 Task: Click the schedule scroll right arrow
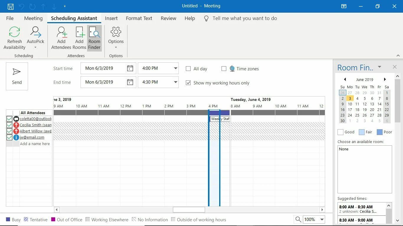pyautogui.click(x=322, y=210)
